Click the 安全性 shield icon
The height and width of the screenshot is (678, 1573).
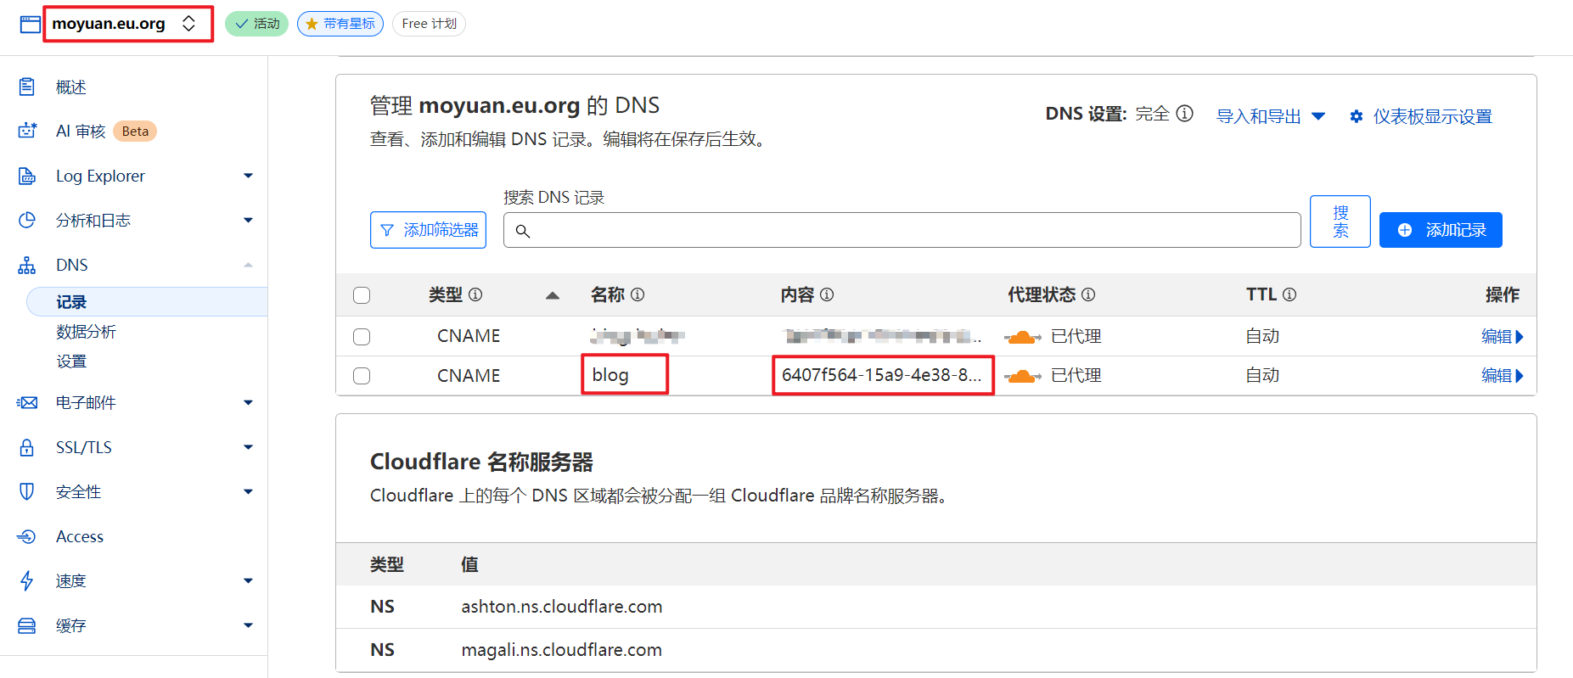27,491
